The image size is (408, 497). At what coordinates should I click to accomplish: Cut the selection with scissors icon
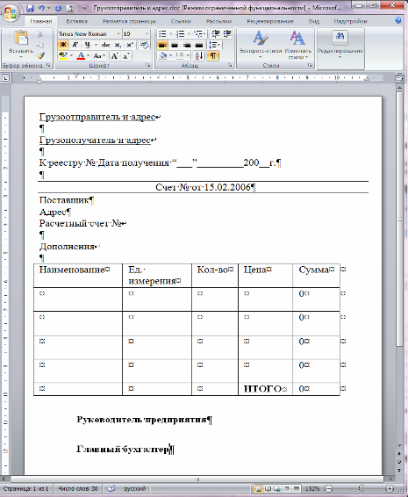click(x=40, y=34)
